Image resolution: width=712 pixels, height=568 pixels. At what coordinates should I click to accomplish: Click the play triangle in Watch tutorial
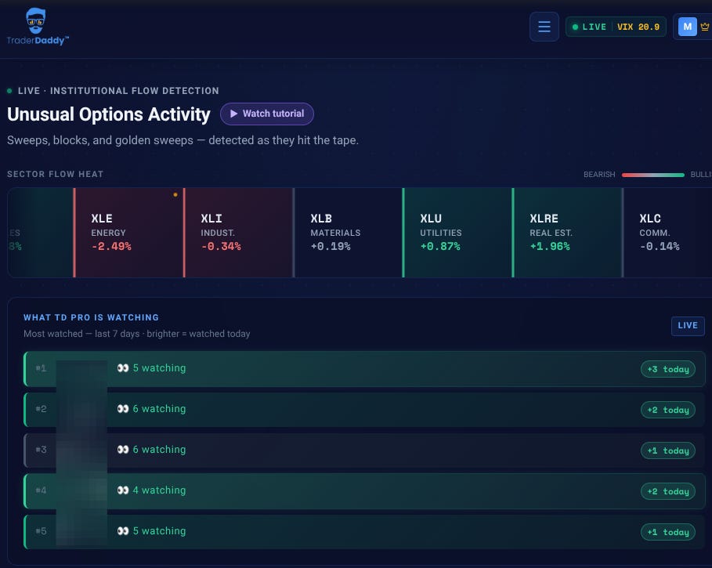coord(233,114)
